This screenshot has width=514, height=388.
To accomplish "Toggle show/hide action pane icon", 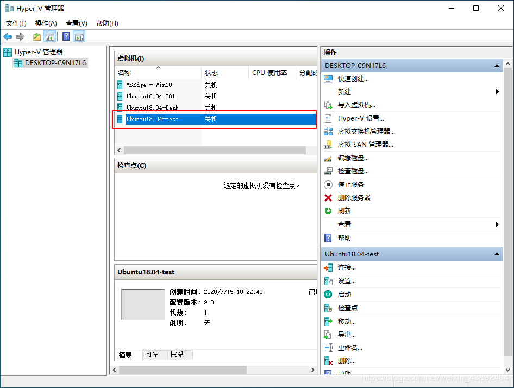I will coord(79,37).
